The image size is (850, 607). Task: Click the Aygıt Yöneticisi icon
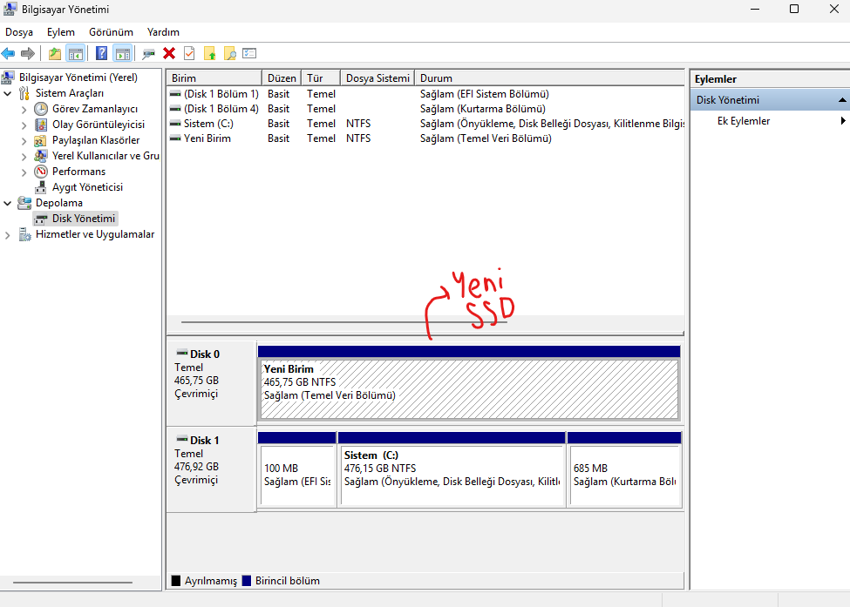pyautogui.click(x=41, y=187)
